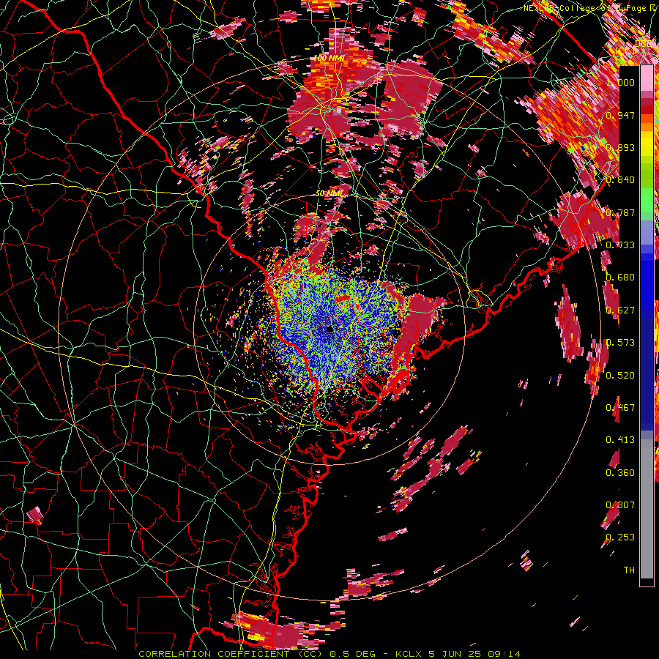The width and height of the screenshot is (659, 659).
Task: Select the 0.733 color scale value
Action: click(620, 245)
